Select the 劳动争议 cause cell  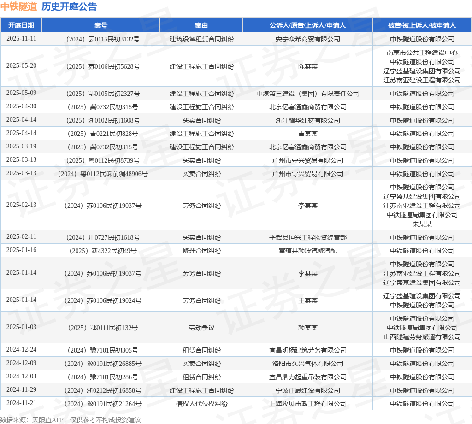point(202,328)
